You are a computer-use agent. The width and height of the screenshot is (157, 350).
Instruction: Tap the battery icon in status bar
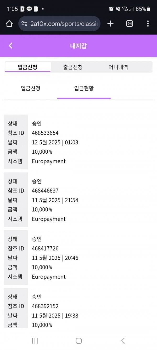pyautogui.click(x=149, y=9)
